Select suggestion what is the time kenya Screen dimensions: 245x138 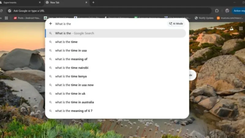(116, 76)
